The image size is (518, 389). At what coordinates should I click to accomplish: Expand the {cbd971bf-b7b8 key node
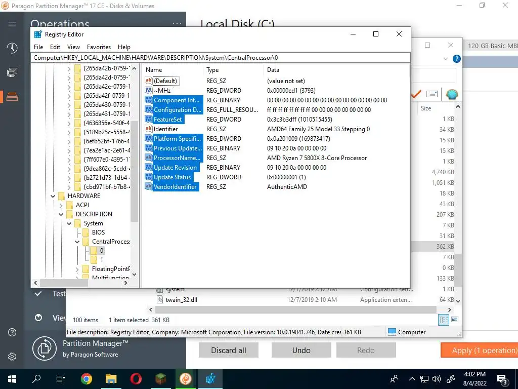tap(69, 187)
